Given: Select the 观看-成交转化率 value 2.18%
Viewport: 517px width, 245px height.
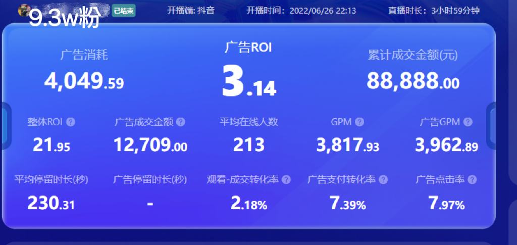Looking at the screenshot, I should [249, 203].
